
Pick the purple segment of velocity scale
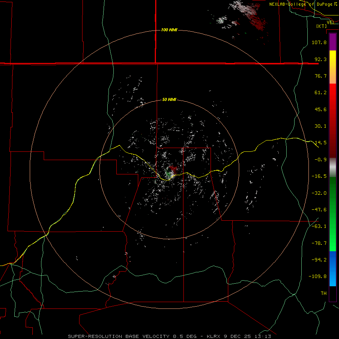click(333, 42)
